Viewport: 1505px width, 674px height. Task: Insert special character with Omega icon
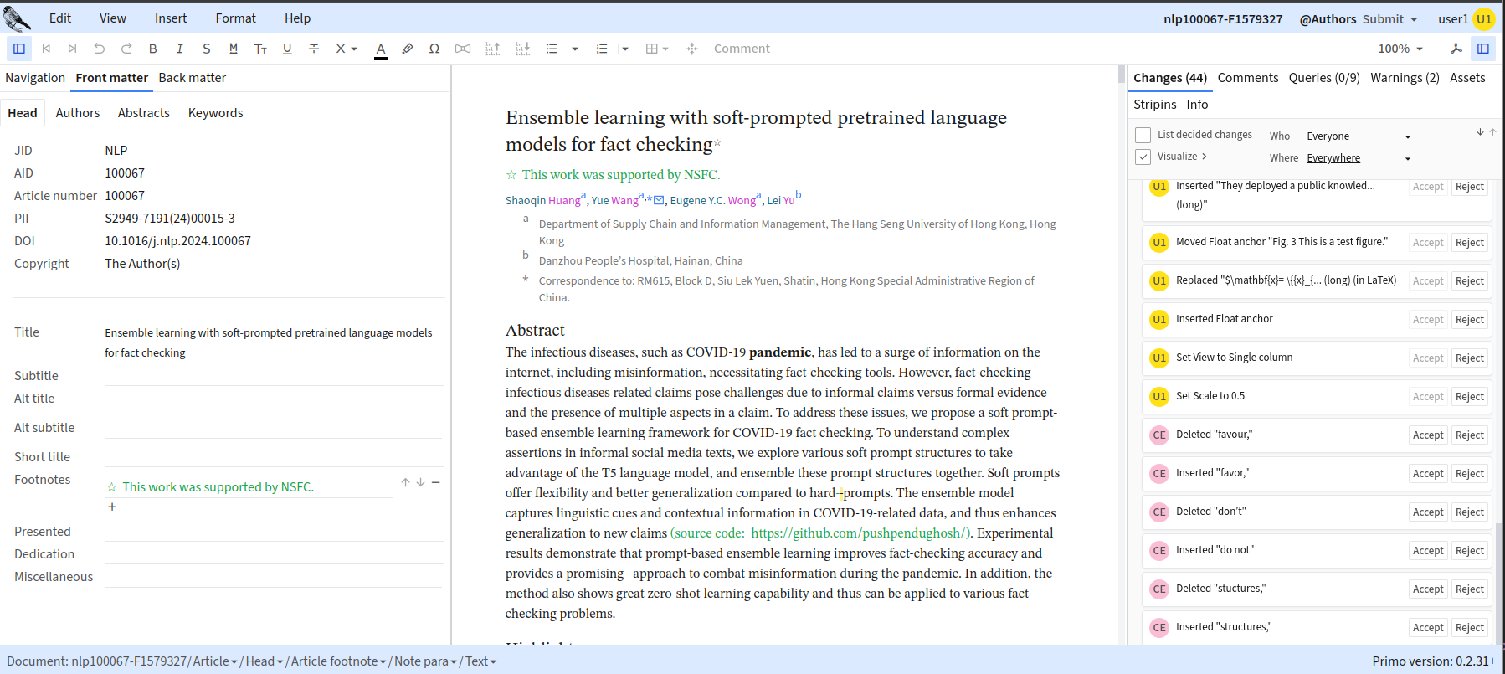click(434, 49)
